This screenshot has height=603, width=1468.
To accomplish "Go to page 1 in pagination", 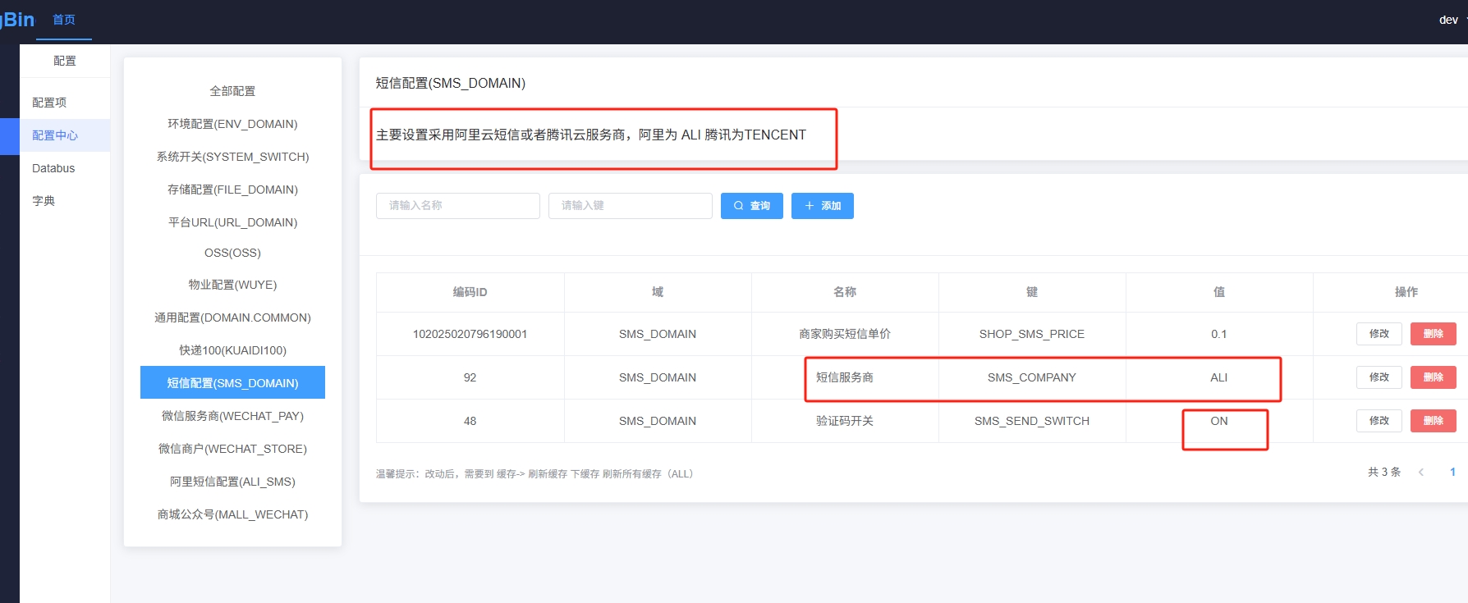I will [x=1452, y=472].
